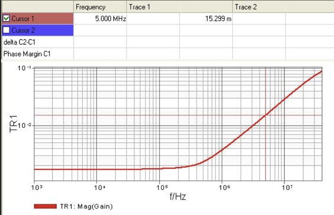Click the cursor and trace curve intersection

[x=265, y=115]
